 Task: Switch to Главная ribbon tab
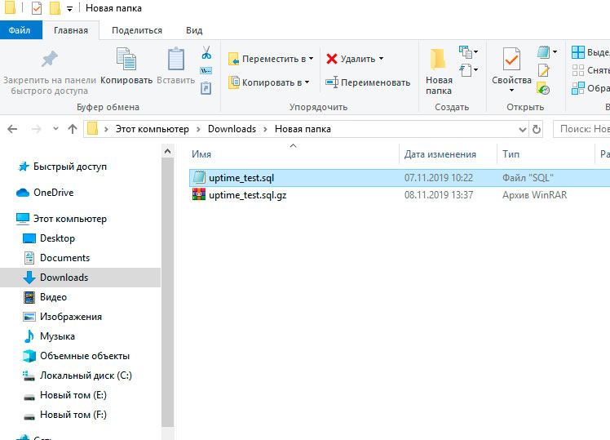pyautogui.click(x=71, y=30)
